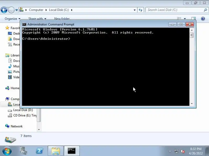Click the Explorer Forward navigation button
The image size is (209, 156).
(11, 10)
